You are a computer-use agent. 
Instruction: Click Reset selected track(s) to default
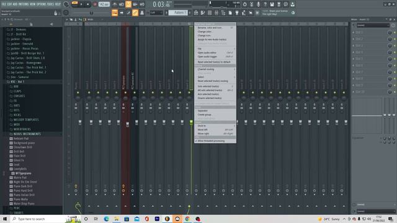[x=215, y=62]
